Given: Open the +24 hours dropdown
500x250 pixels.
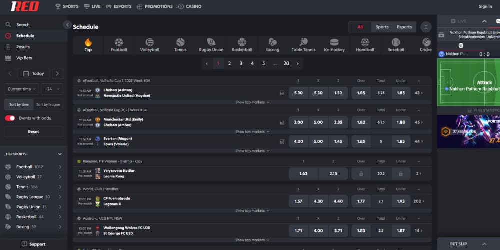Looking at the screenshot, I should pos(52,89).
